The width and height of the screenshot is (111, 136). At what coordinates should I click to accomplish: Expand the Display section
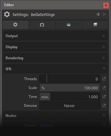point(55,47)
